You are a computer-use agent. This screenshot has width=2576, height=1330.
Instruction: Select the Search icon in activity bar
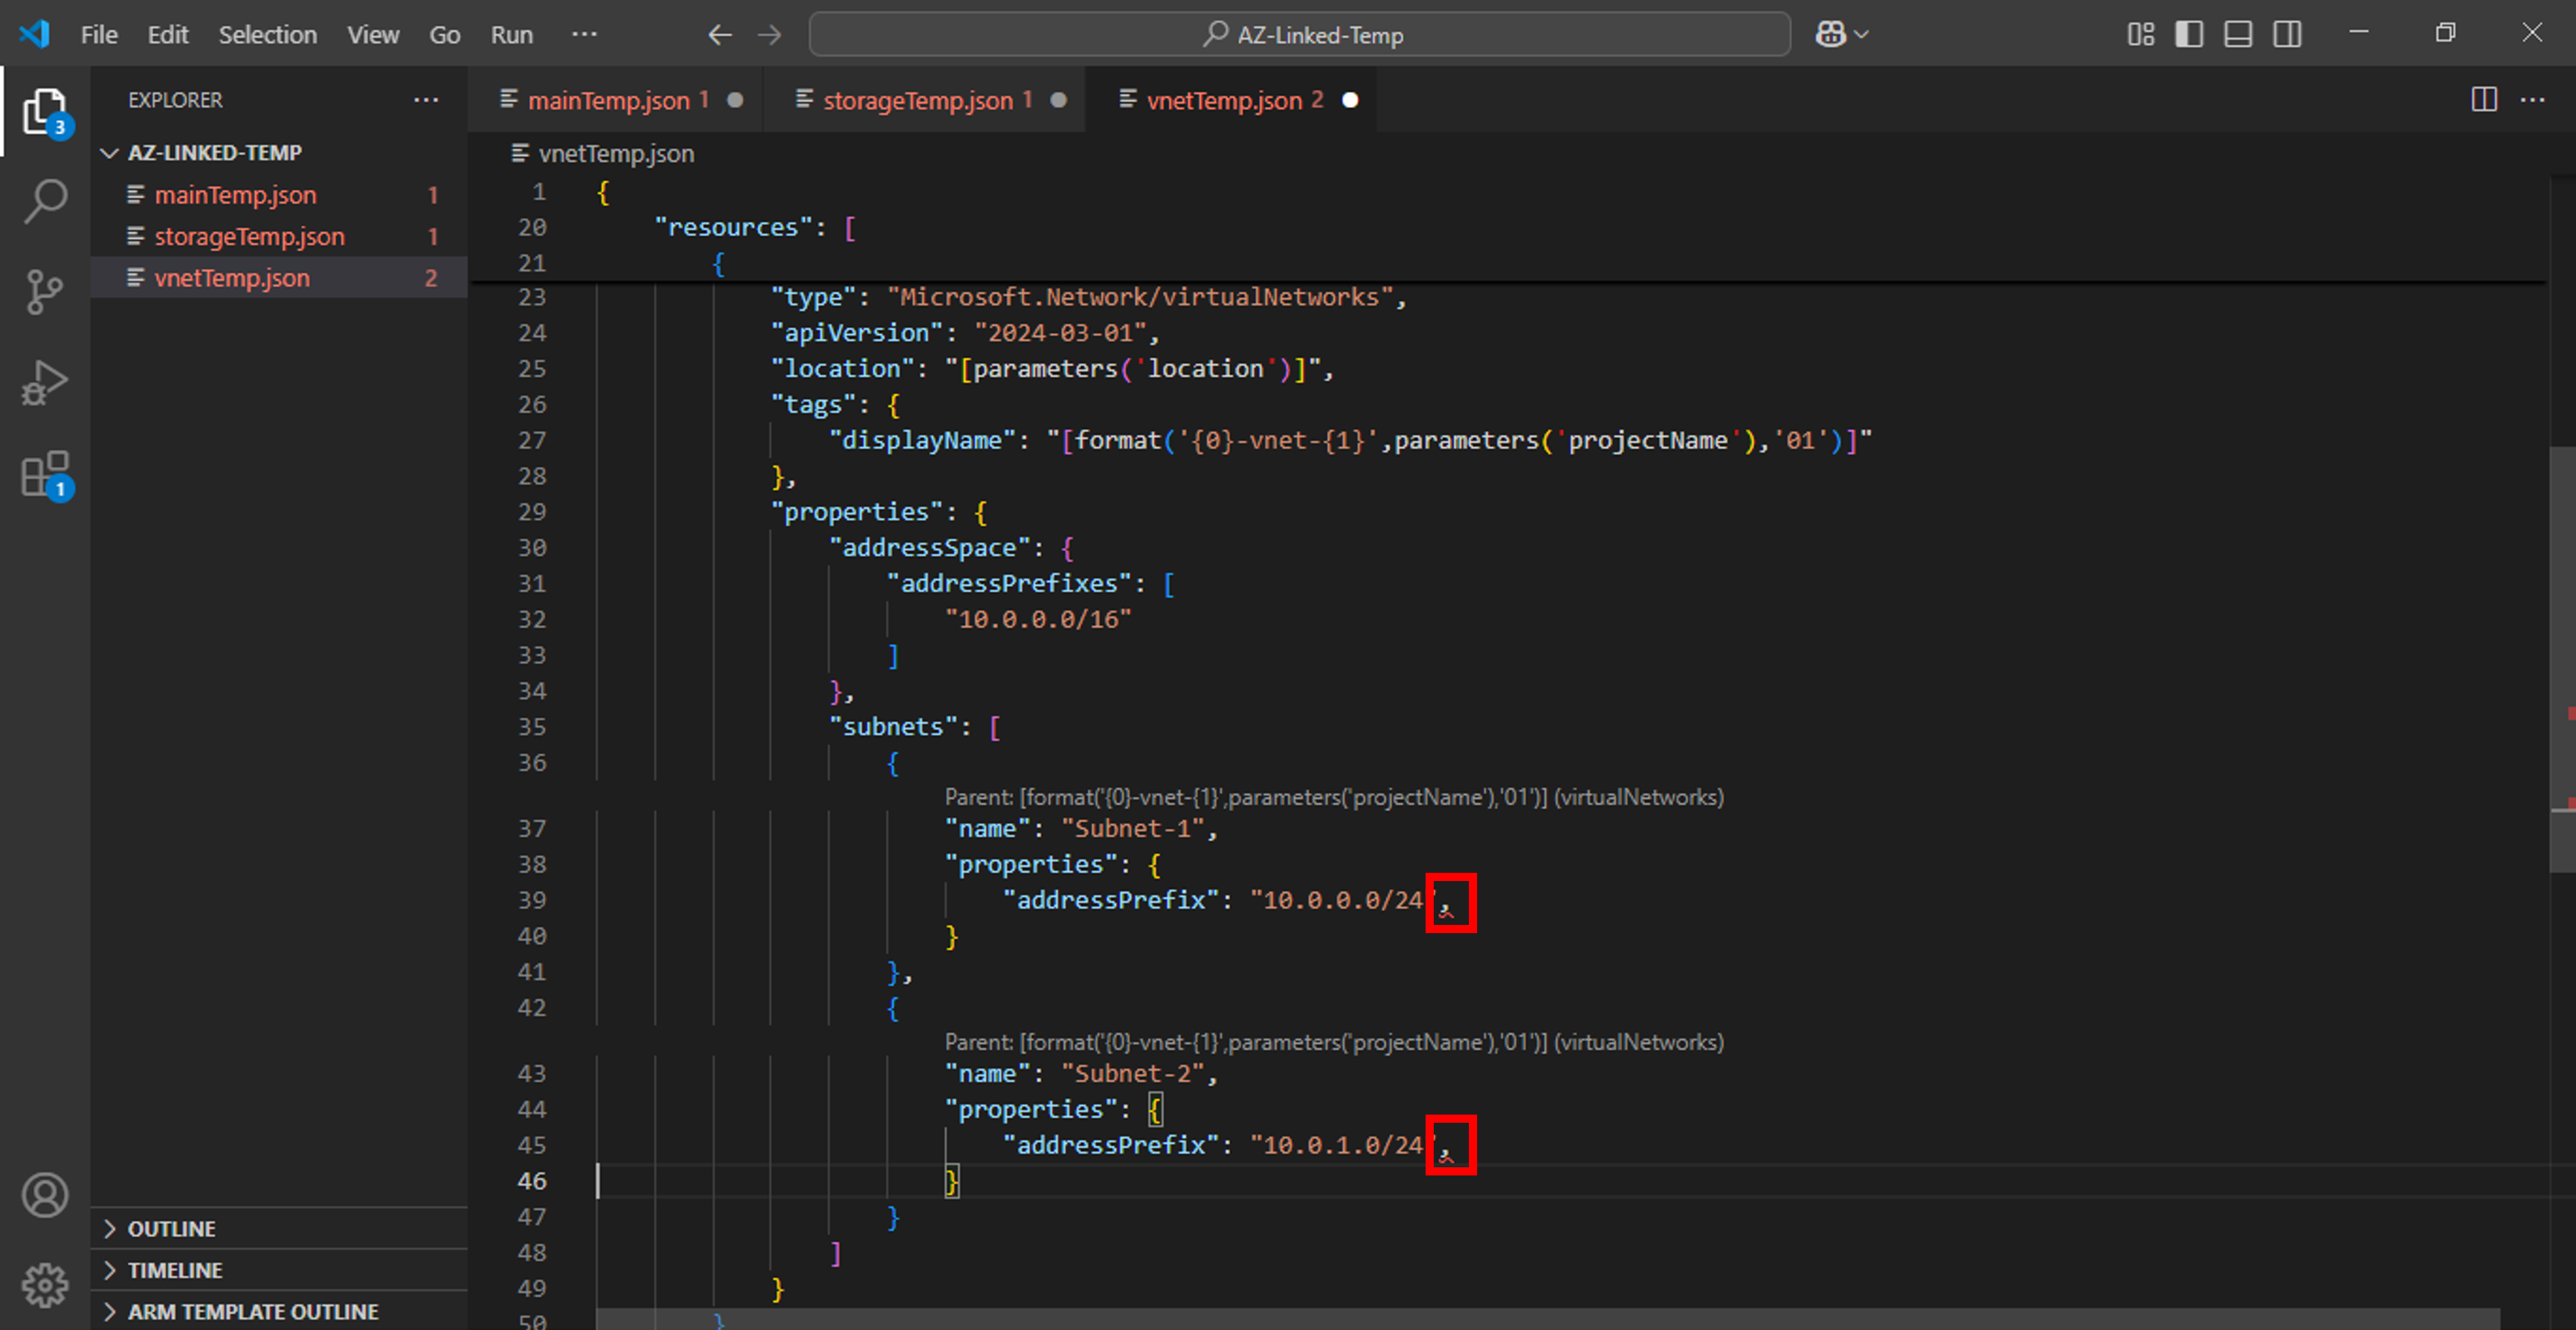(45, 200)
